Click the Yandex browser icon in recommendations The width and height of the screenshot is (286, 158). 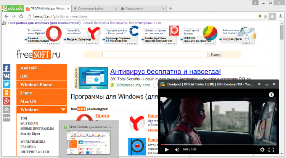pyautogui.click(x=137, y=123)
